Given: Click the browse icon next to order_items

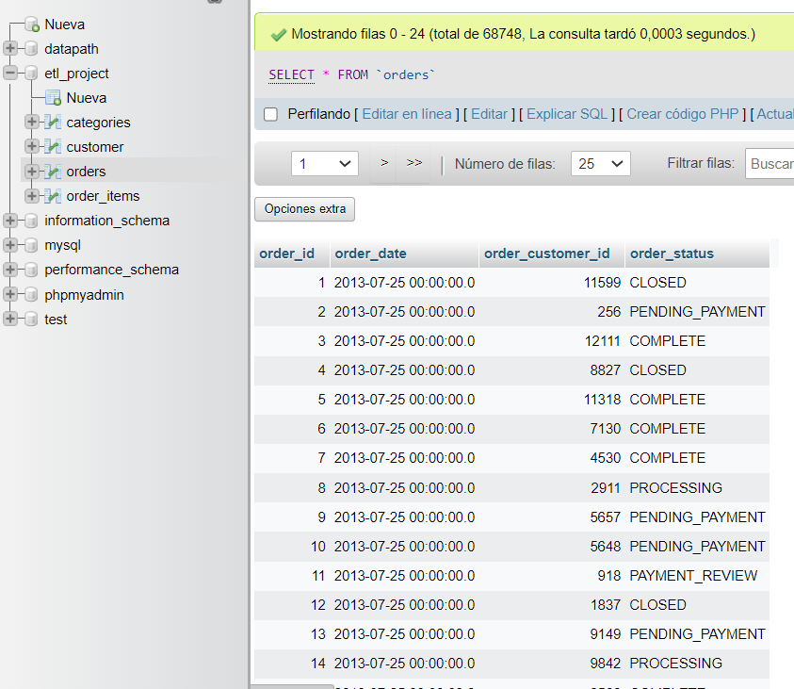Looking at the screenshot, I should pyautogui.click(x=53, y=195).
